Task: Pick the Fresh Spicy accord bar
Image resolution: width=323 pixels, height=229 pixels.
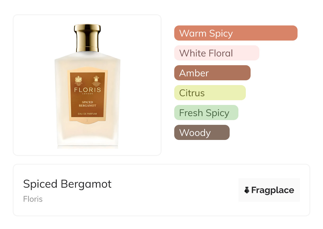Action: 206,113
